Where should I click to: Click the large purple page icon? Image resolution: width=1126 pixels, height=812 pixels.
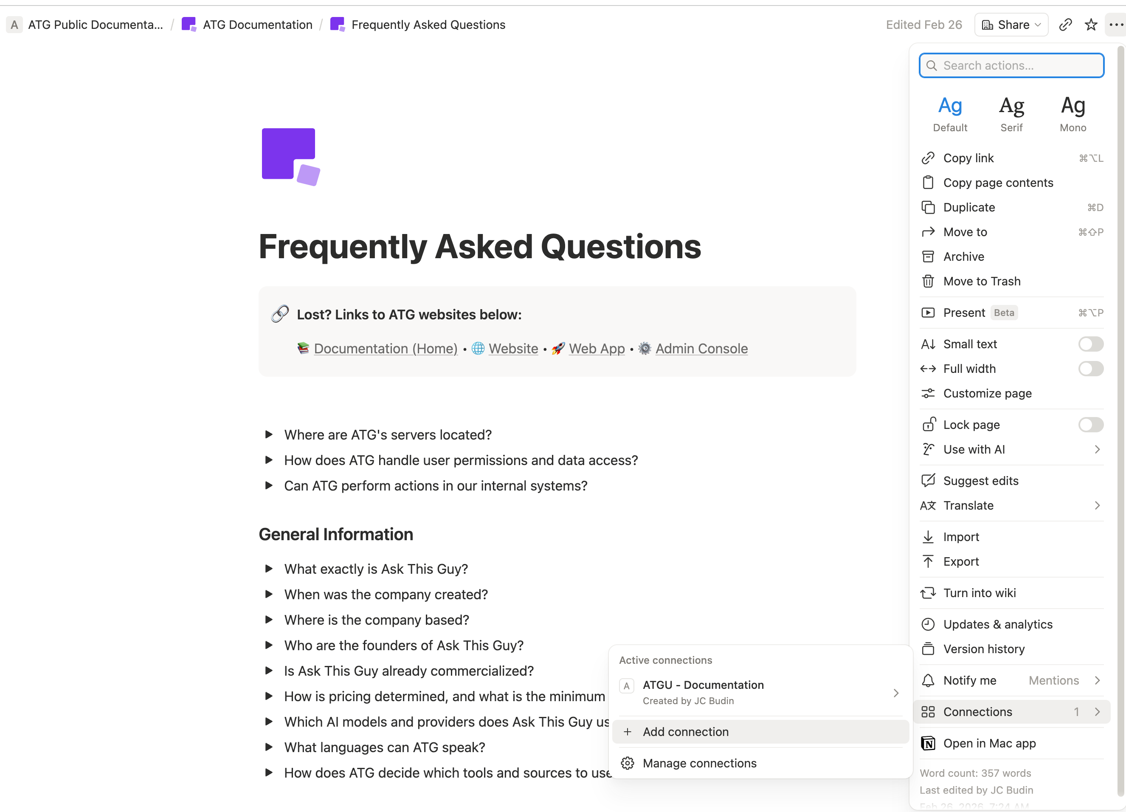290,157
